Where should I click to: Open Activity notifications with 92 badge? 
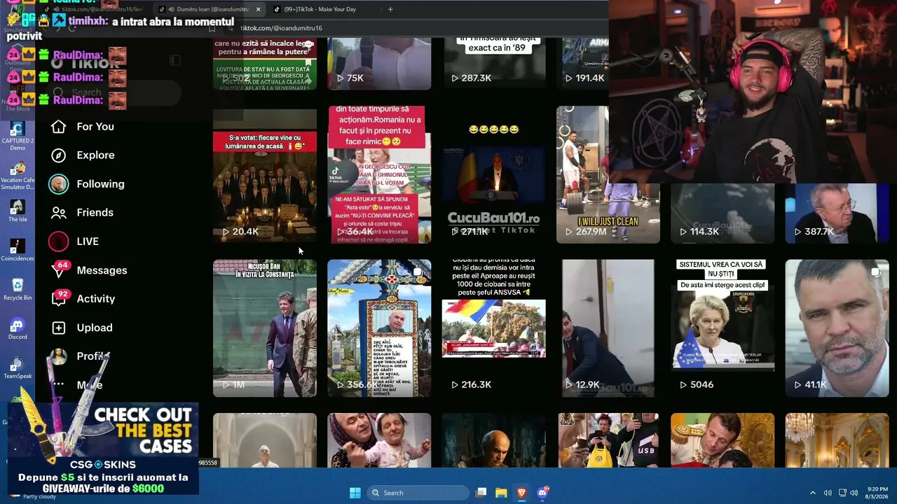click(83, 299)
